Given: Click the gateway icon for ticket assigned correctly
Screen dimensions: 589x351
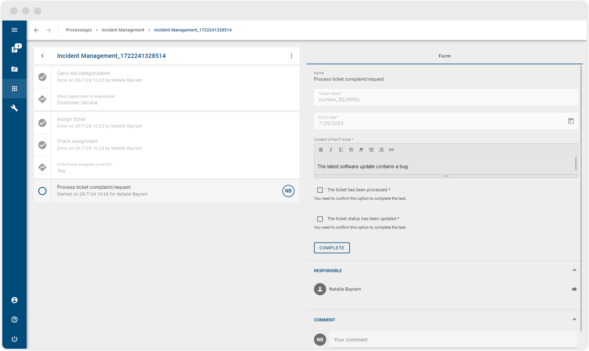Looking at the screenshot, I should (x=42, y=167).
